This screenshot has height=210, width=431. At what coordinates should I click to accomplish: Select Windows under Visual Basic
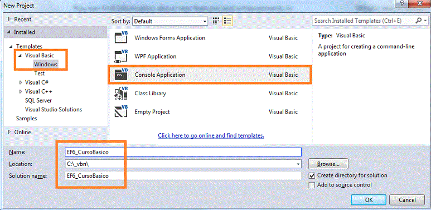coord(46,65)
